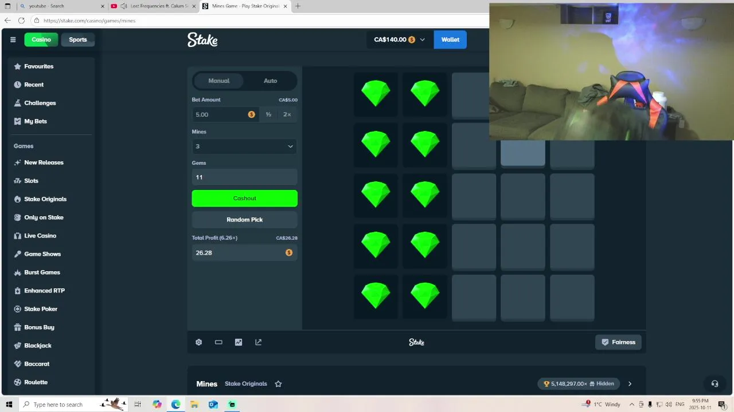This screenshot has width=734, height=412.
Task: Select the Mines Game browser tab
Action: 245,6
